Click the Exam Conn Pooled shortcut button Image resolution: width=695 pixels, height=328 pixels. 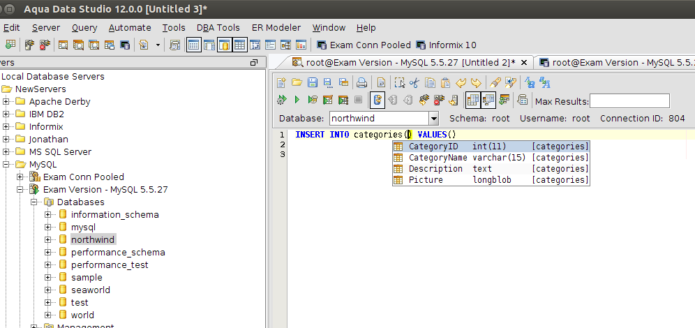[x=364, y=45]
